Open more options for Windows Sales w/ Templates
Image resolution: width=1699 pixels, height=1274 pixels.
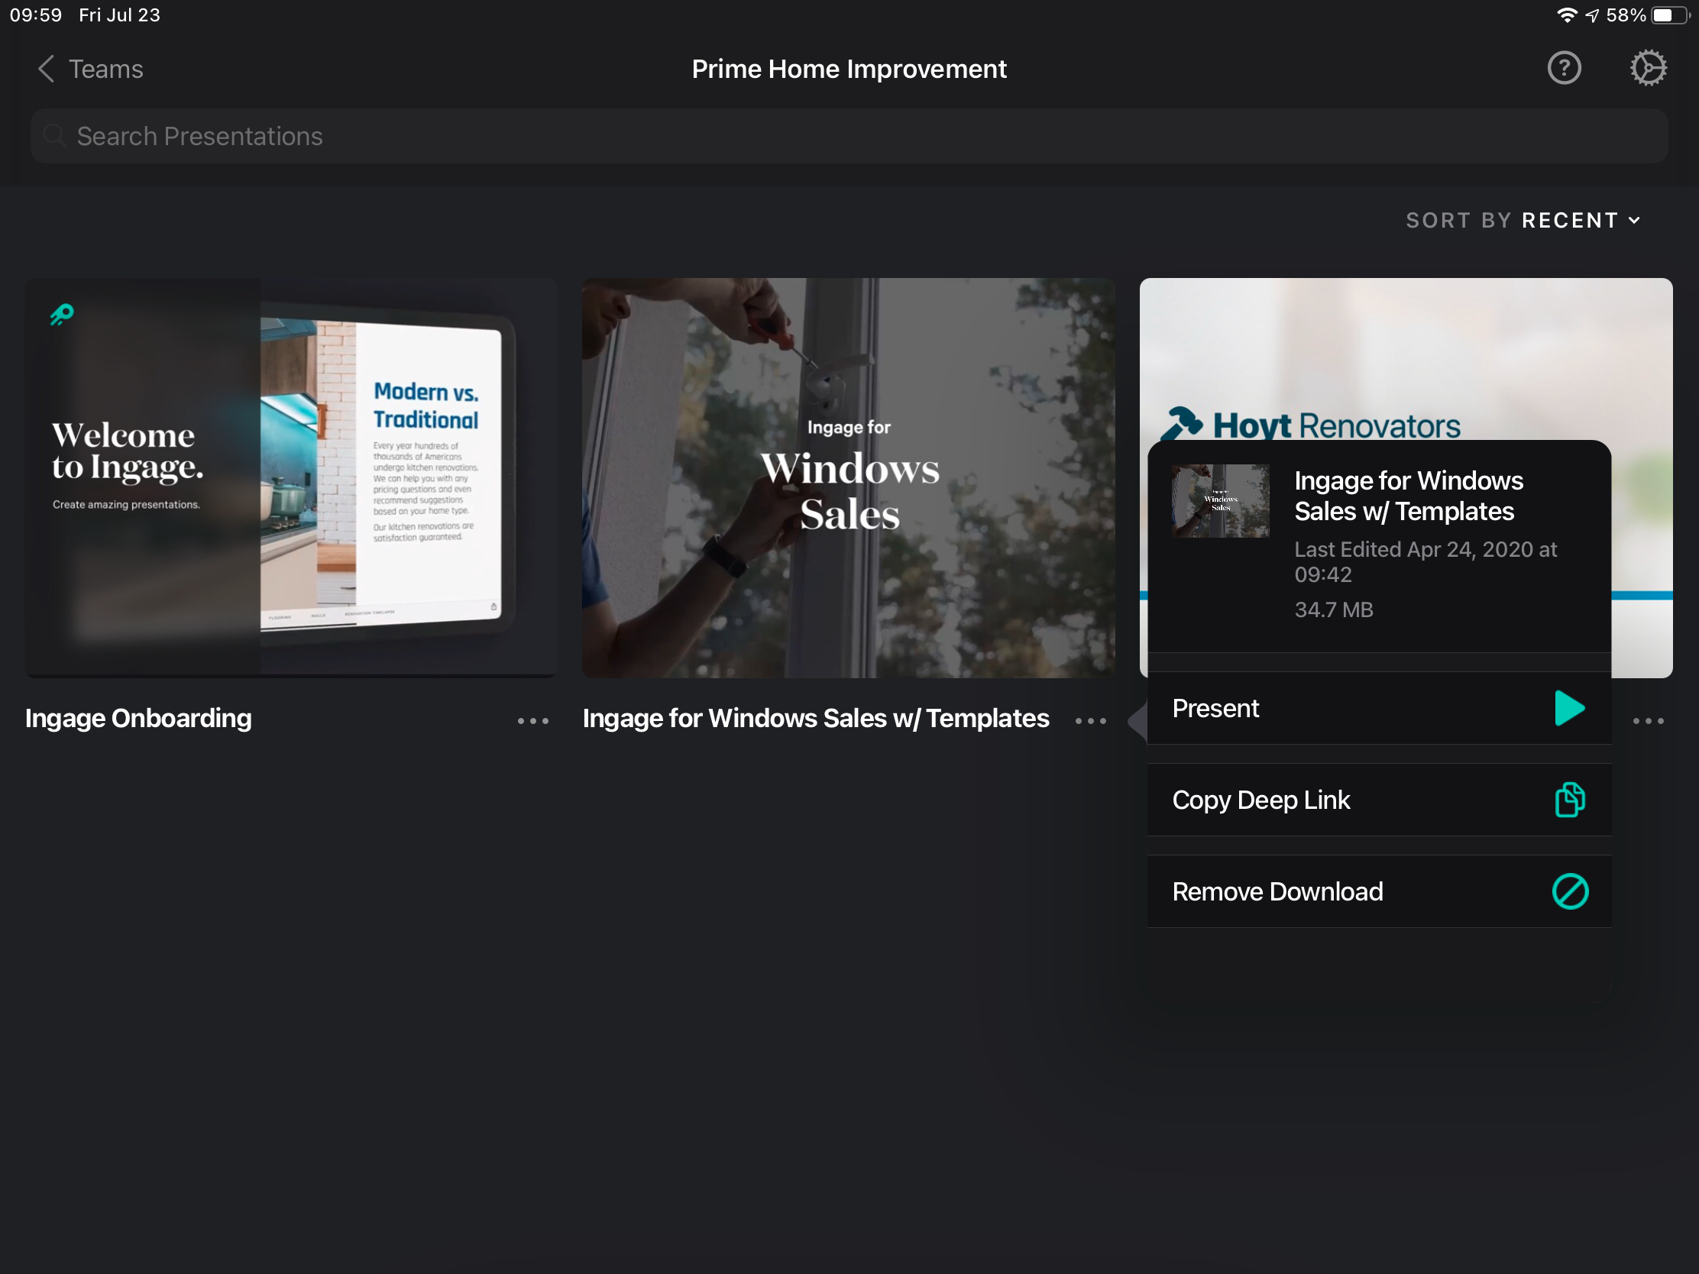tap(1091, 721)
